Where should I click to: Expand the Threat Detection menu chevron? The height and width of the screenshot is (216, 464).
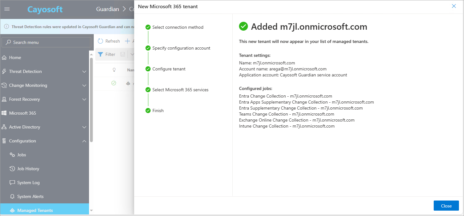pos(84,72)
